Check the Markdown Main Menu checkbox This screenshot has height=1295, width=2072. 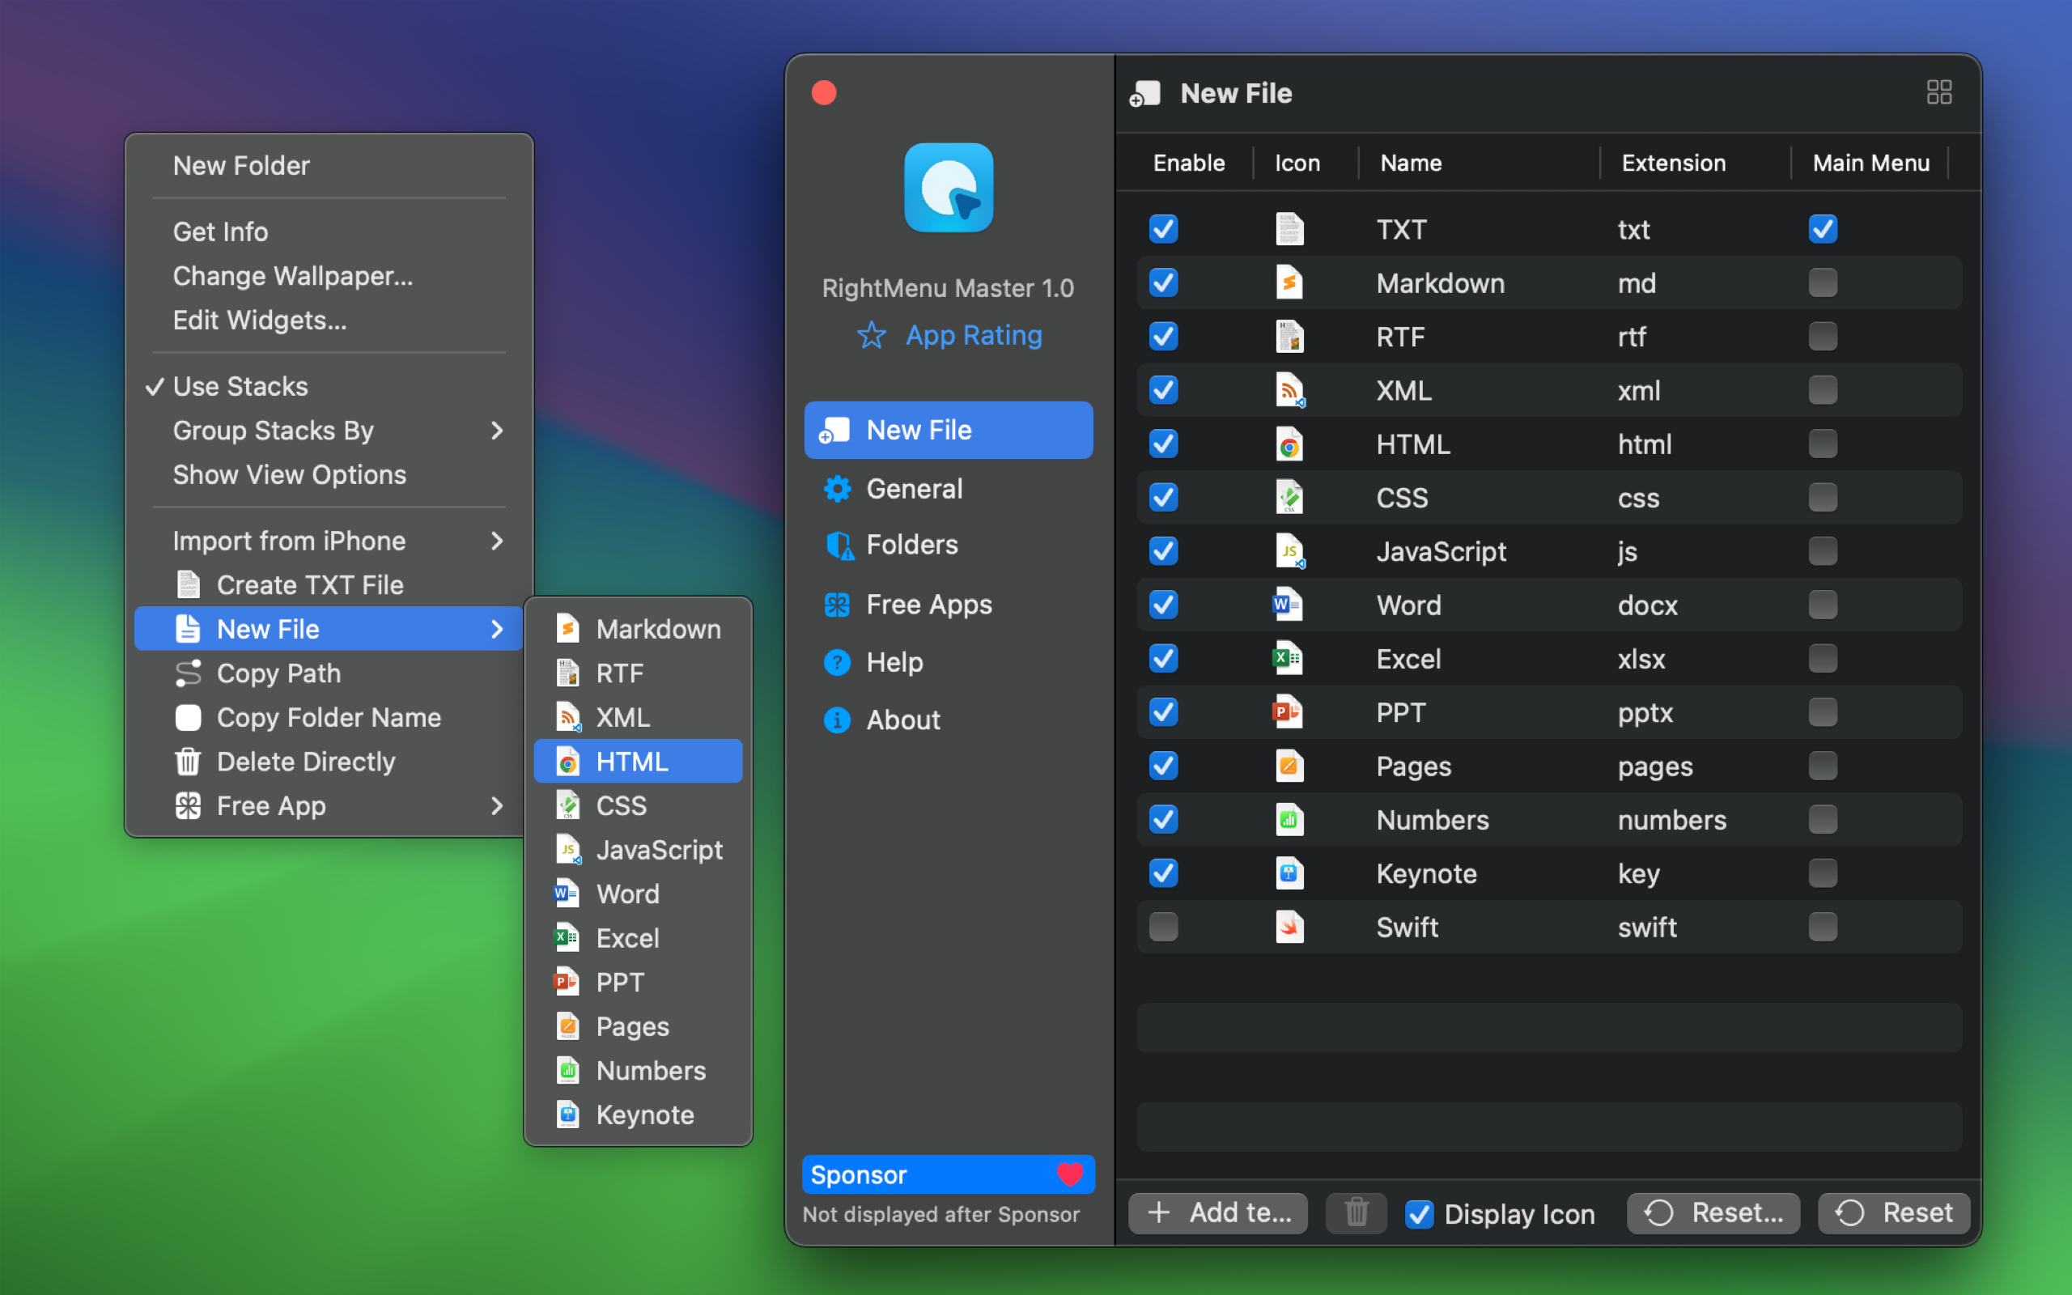point(1823,282)
